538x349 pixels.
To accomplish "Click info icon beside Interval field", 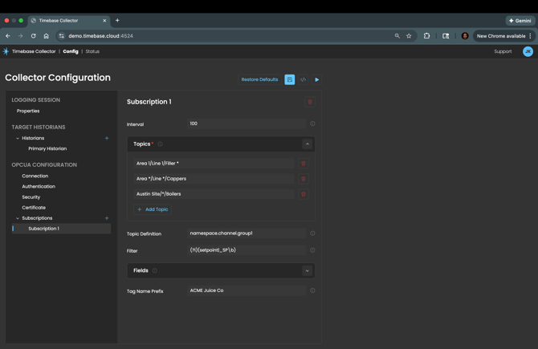I will click(x=312, y=124).
